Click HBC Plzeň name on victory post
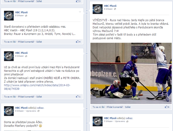 110,6
